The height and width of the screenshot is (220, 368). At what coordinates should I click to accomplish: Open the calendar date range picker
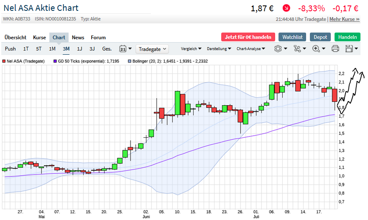pyautogui.click(x=125, y=49)
